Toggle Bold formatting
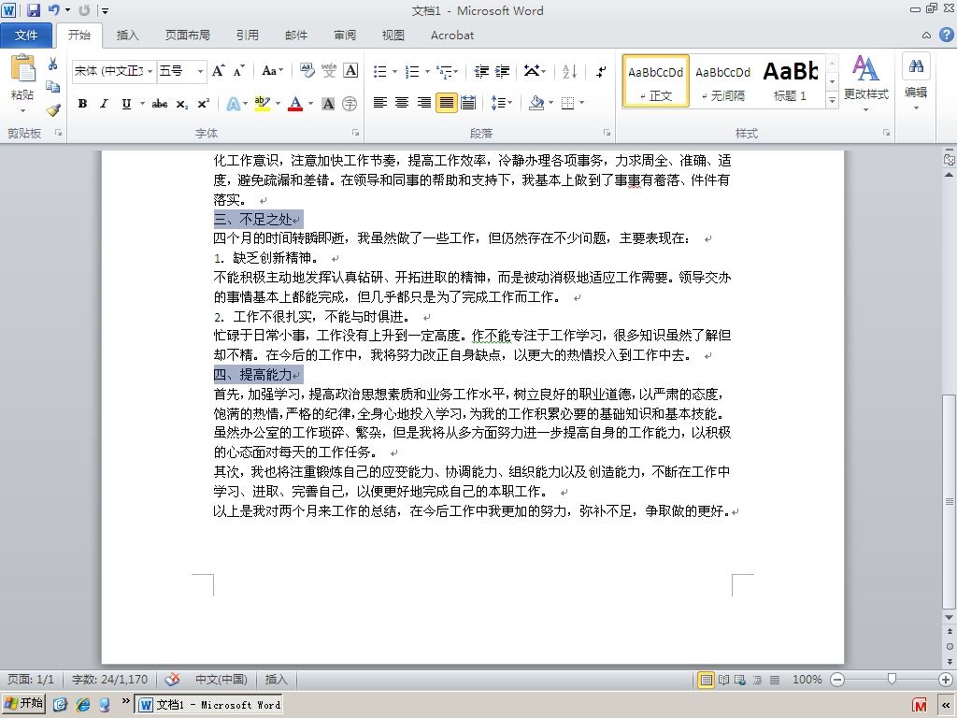This screenshot has width=957, height=718. tap(82, 104)
